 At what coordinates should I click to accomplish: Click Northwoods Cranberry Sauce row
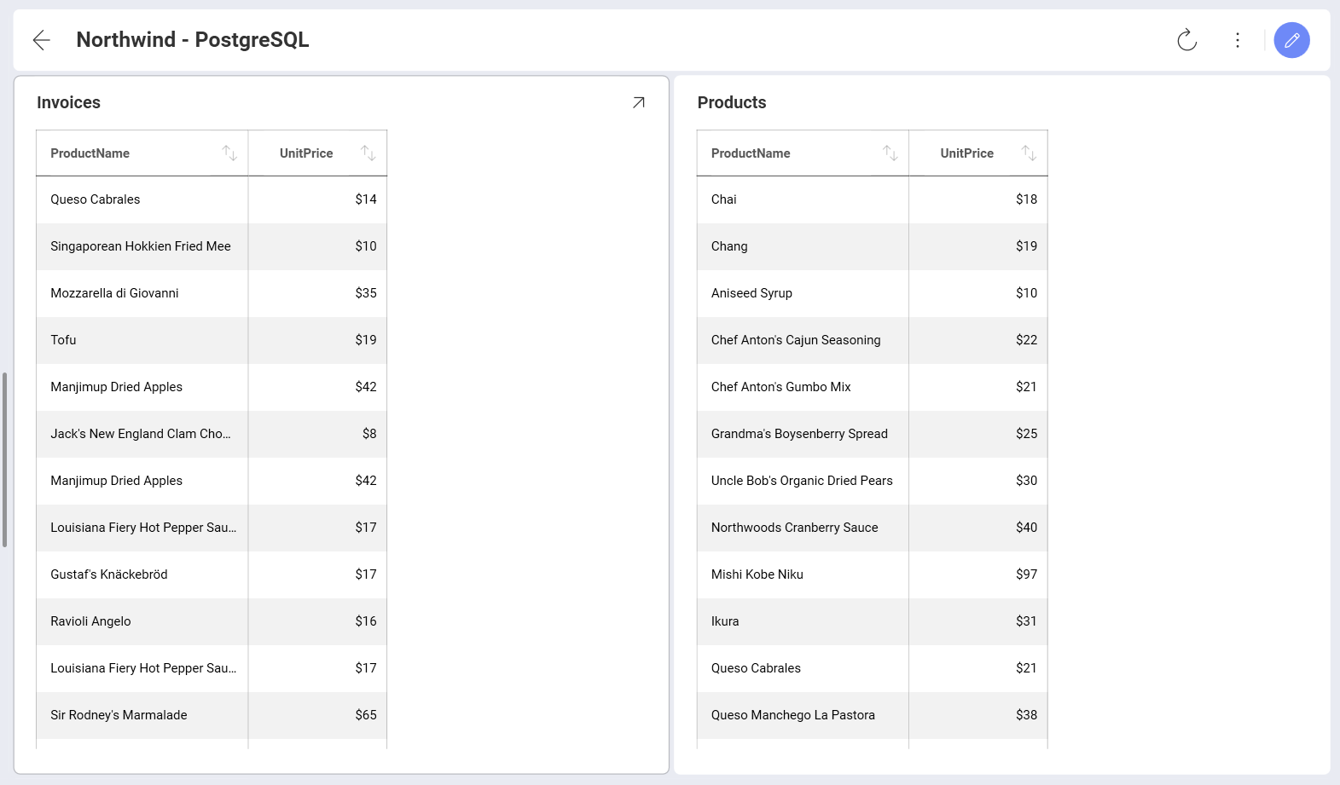872,528
